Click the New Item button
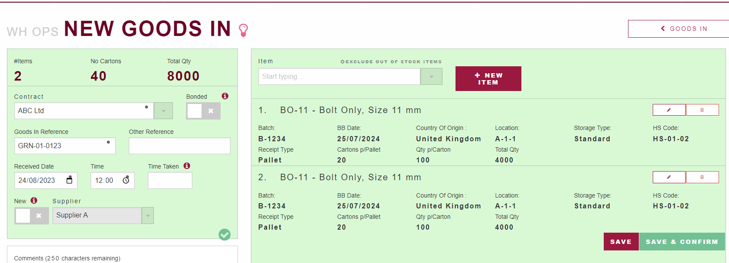This screenshot has width=729, height=263. pyautogui.click(x=488, y=78)
